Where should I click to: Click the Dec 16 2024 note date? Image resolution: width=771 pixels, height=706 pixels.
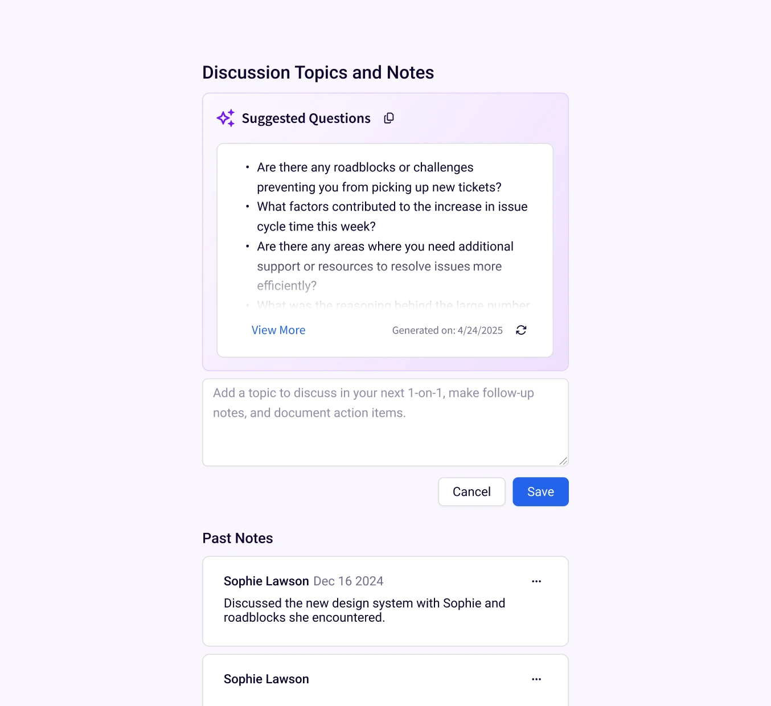[x=348, y=581]
